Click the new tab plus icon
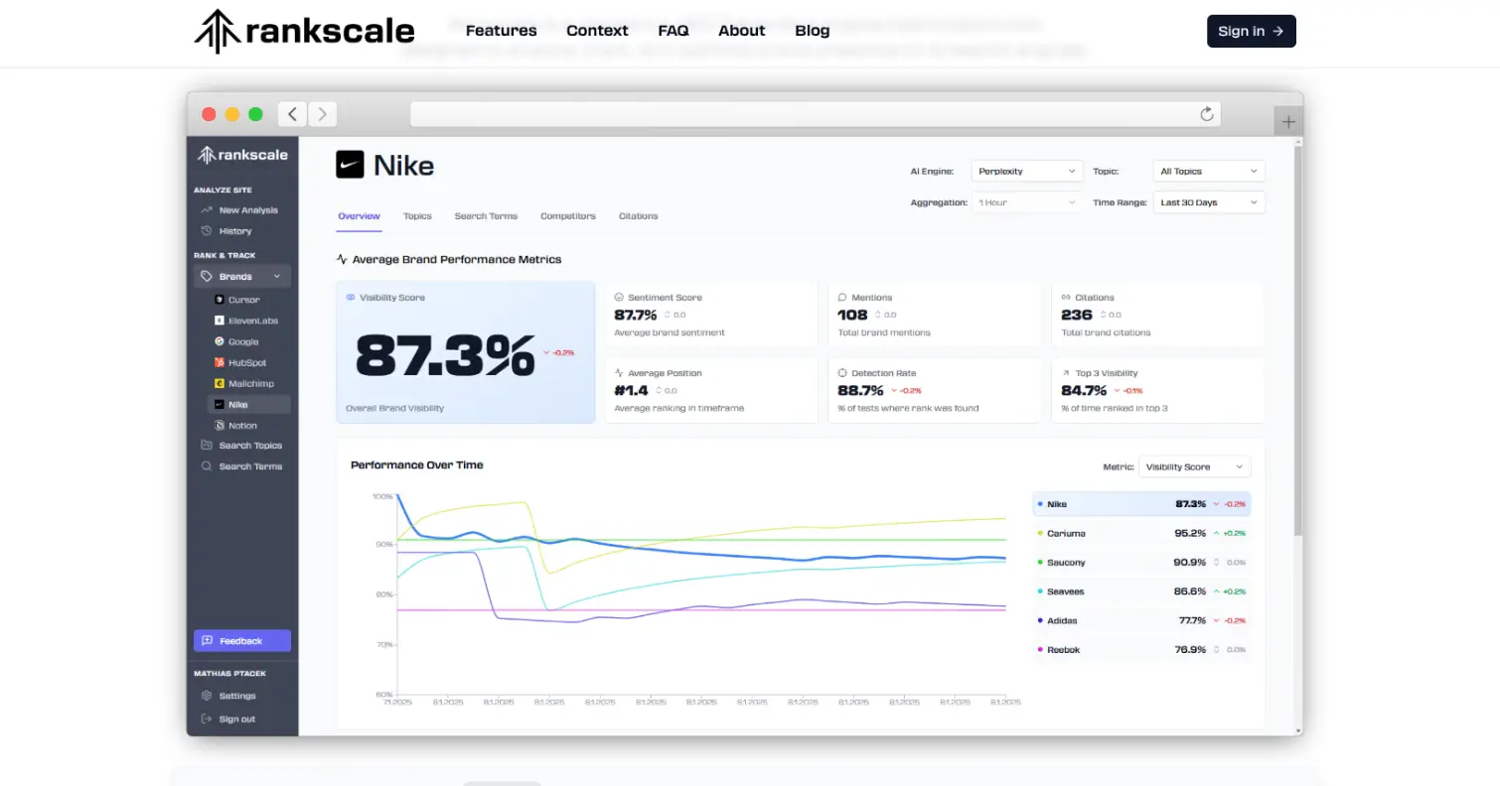This screenshot has width=1500, height=786. pos(1288,121)
